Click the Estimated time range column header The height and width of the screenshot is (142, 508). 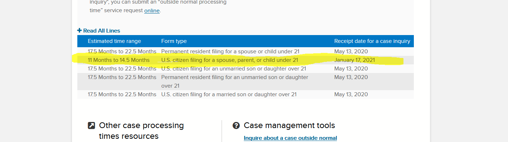pyautogui.click(x=115, y=41)
